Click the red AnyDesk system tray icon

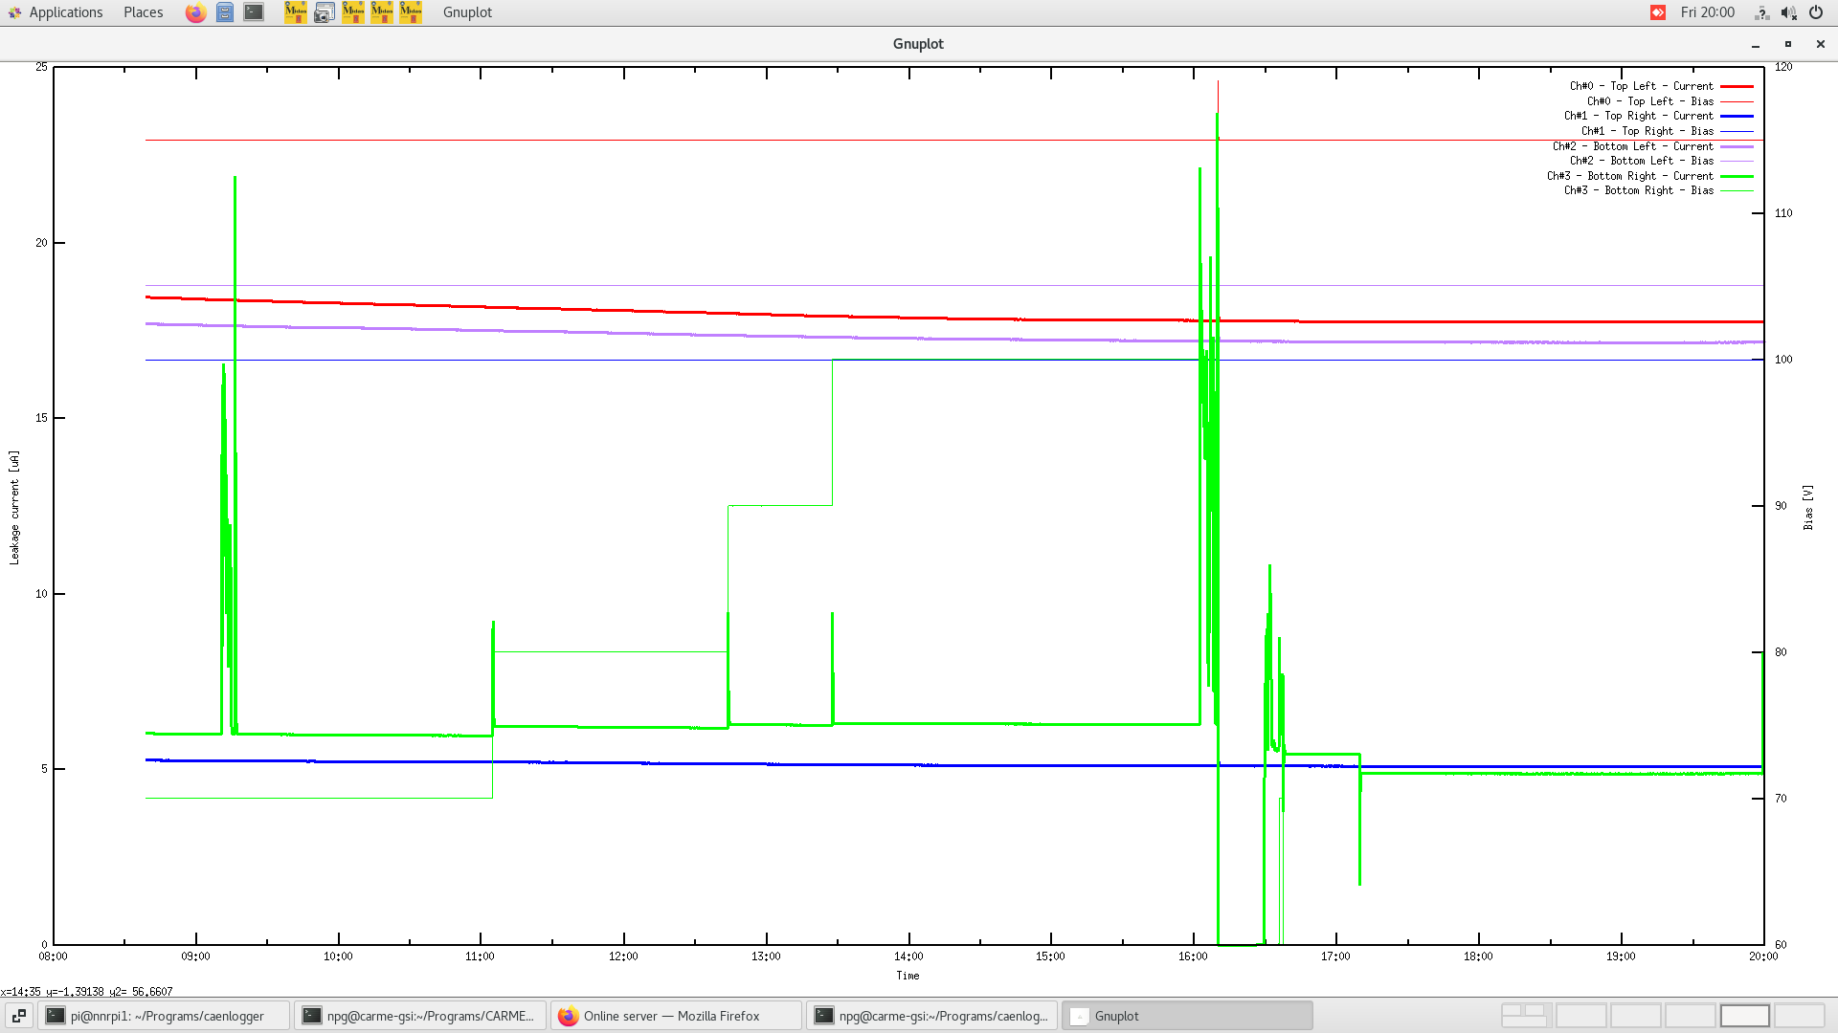[x=1657, y=12]
